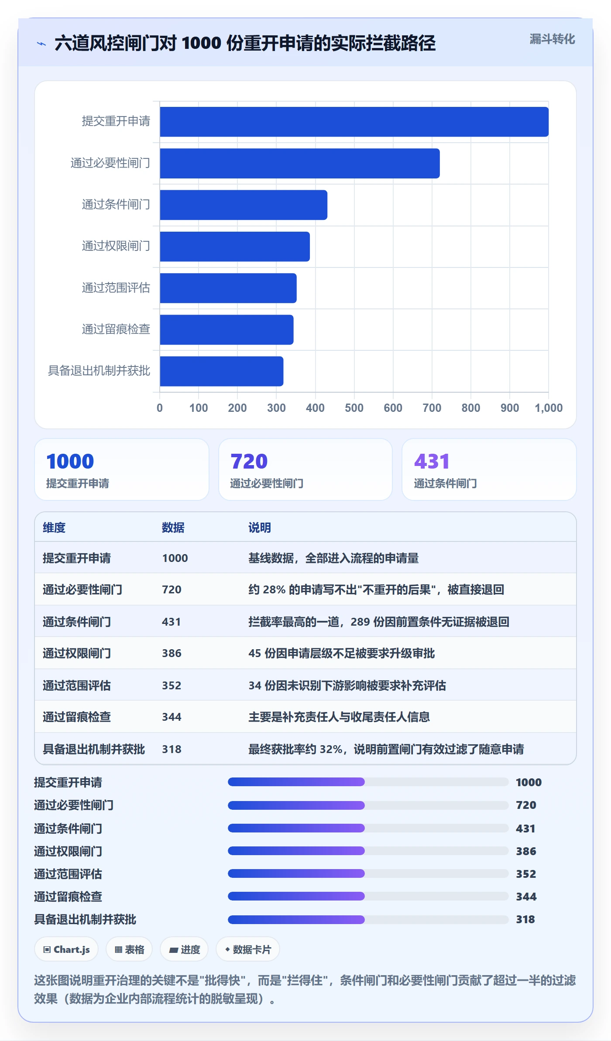Click the 说明 column header
Screen dimensions: 611x1041
point(260,527)
